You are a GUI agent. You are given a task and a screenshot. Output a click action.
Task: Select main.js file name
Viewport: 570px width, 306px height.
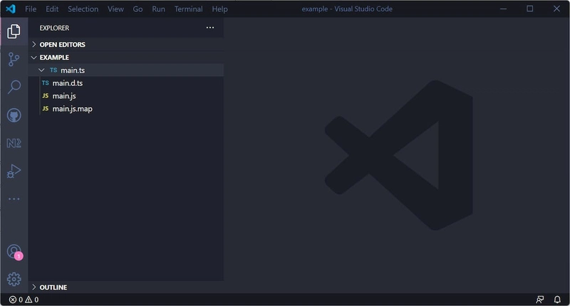coord(64,96)
